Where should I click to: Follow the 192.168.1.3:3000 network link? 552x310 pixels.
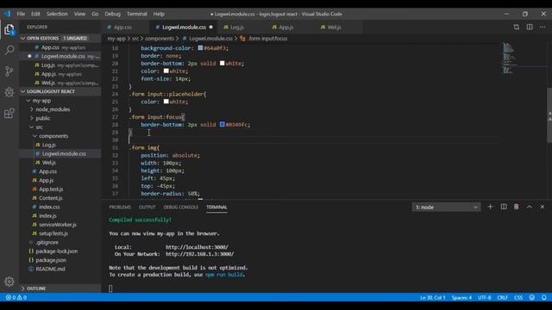[x=199, y=254]
